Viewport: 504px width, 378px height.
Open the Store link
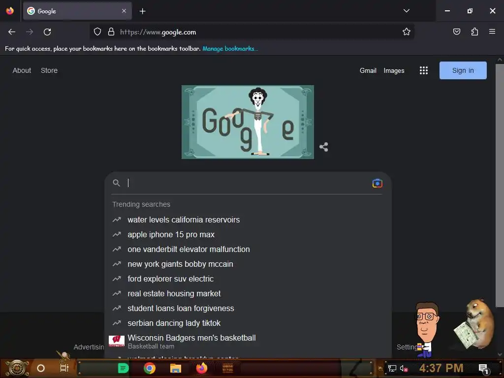49,70
